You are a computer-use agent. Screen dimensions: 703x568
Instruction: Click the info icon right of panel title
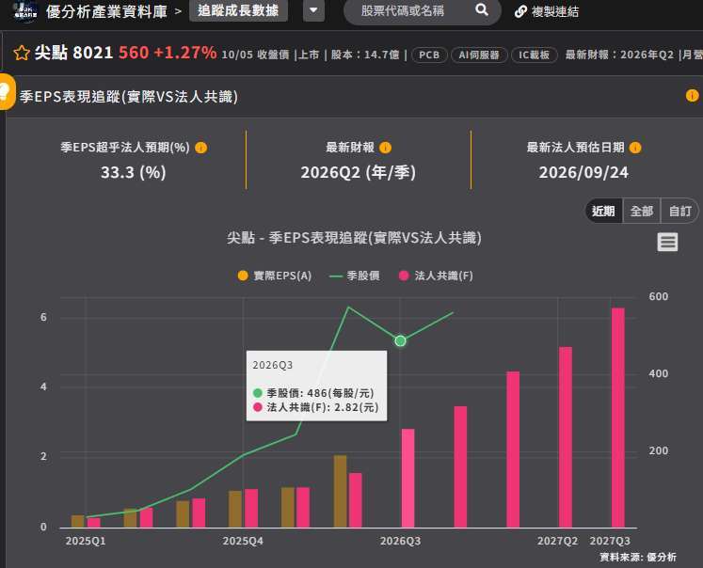click(x=692, y=95)
